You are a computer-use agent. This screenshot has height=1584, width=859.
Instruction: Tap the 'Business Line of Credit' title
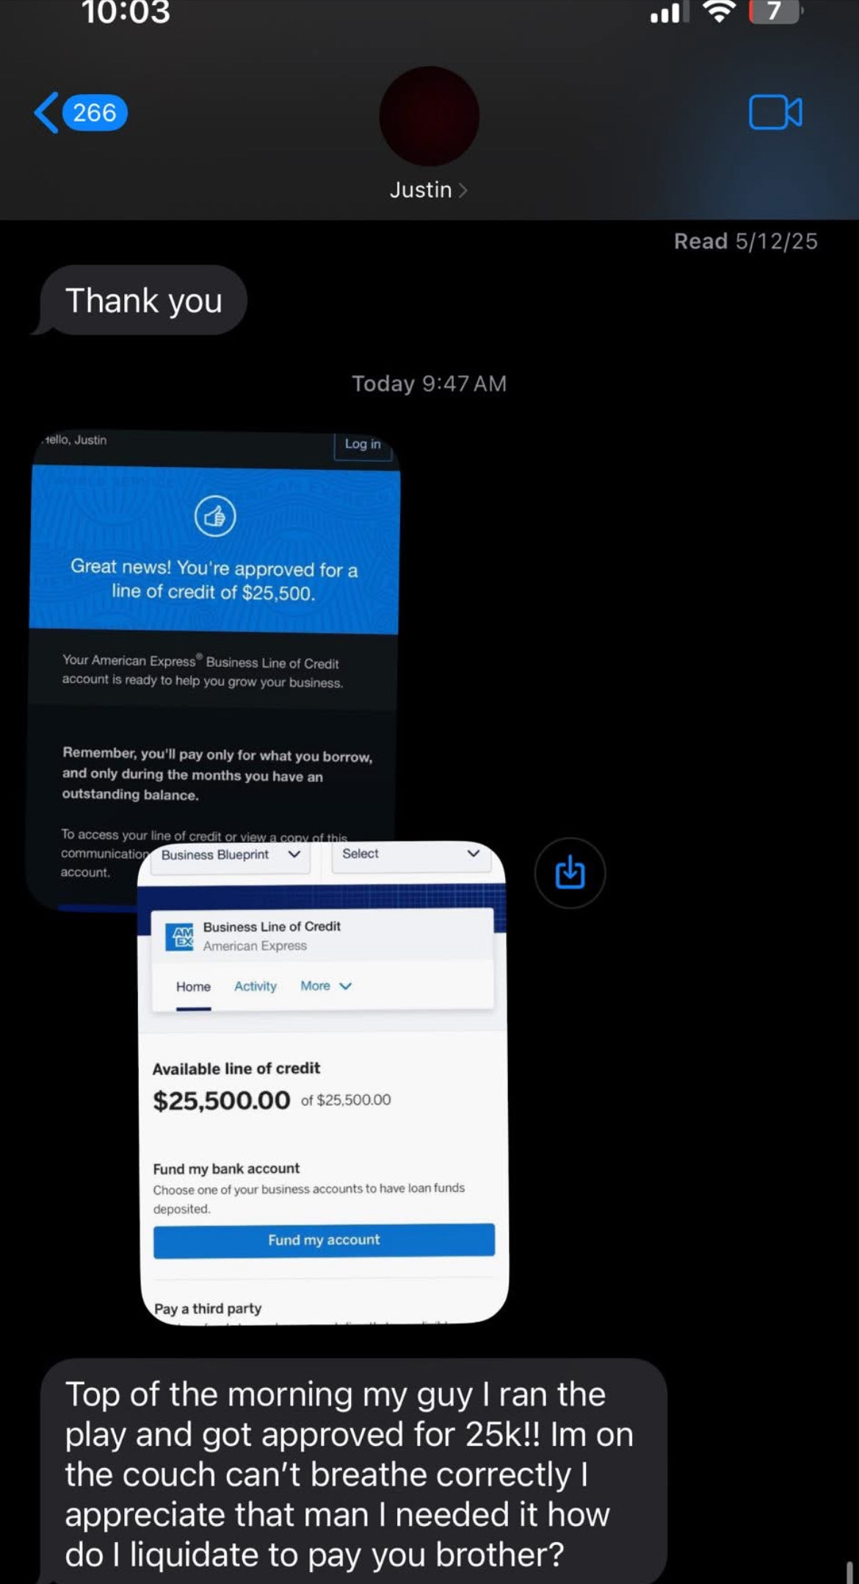tap(272, 927)
